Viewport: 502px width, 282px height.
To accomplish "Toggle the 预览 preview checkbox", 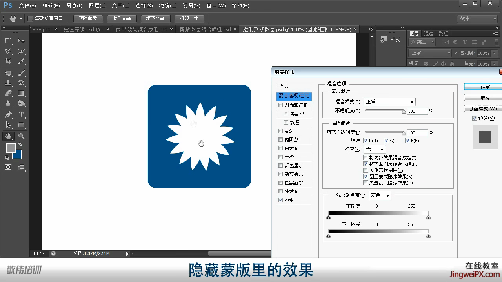I will (475, 118).
